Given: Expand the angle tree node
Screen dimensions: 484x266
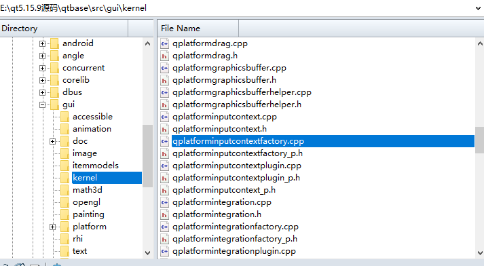Looking at the screenshot, I should coord(42,56).
